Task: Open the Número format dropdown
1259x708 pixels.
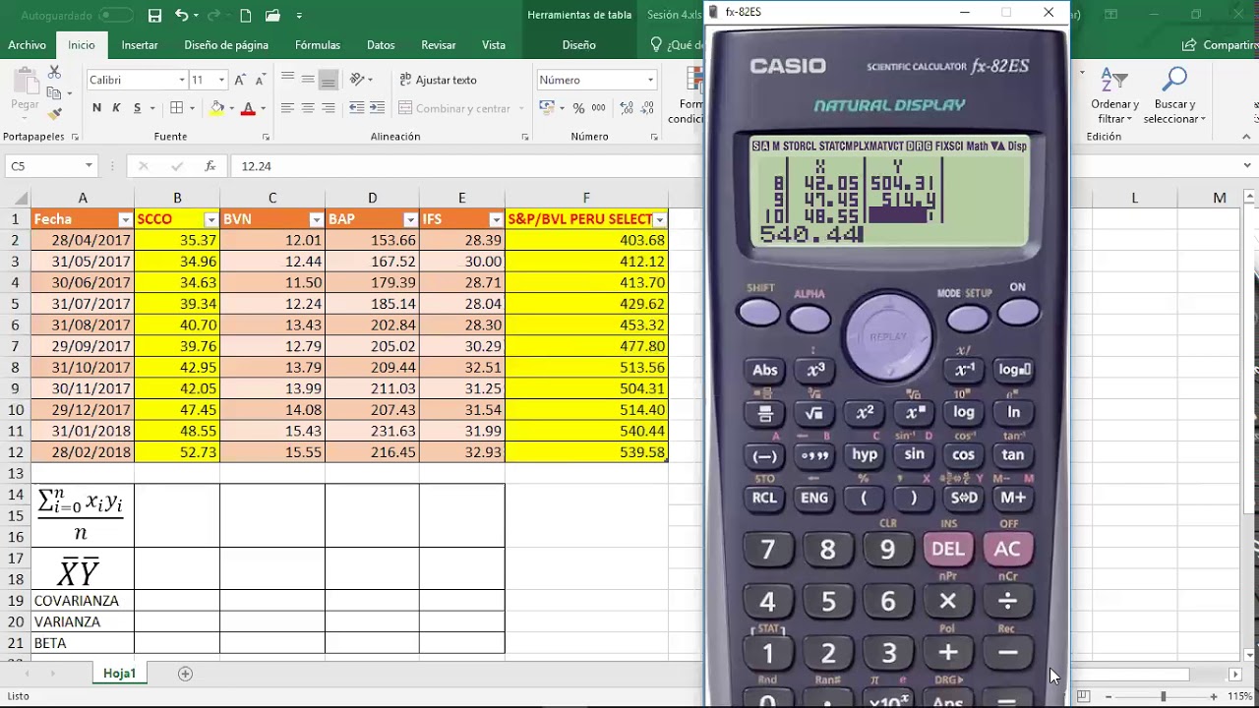Action: [x=650, y=80]
